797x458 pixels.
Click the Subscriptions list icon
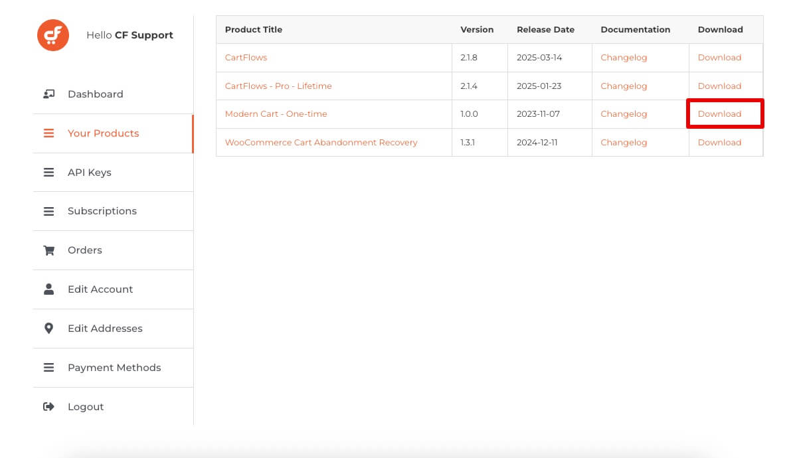48,211
